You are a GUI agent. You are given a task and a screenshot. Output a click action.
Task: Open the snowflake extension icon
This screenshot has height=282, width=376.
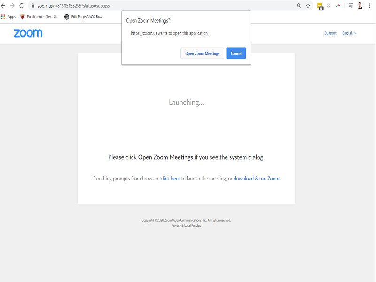[x=329, y=6]
